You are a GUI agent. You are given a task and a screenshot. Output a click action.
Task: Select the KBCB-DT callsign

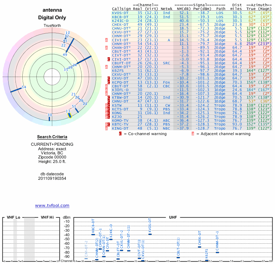point(120,17)
